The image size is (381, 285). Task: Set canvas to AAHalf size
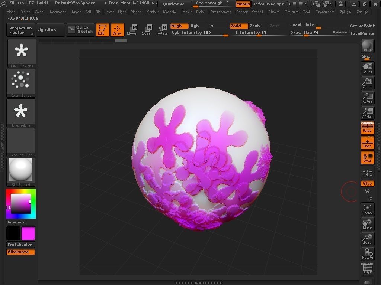click(367, 113)
